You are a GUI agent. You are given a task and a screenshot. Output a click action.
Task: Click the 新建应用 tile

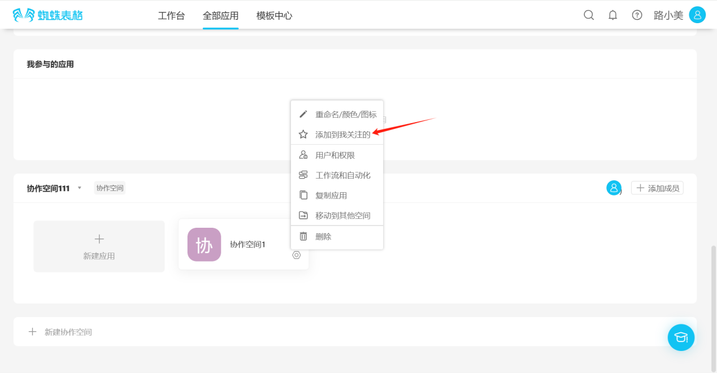[x=99, y=246]
